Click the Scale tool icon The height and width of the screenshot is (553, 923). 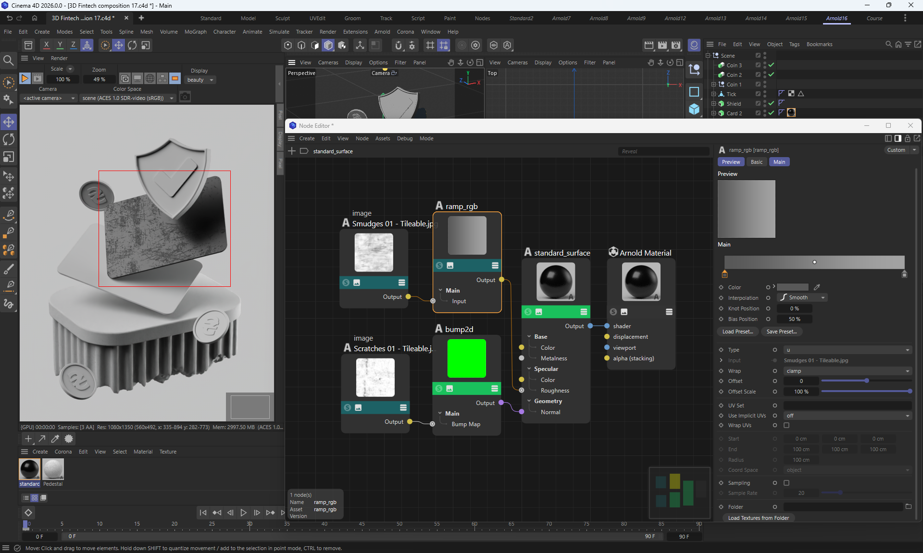tap(9, 158)
